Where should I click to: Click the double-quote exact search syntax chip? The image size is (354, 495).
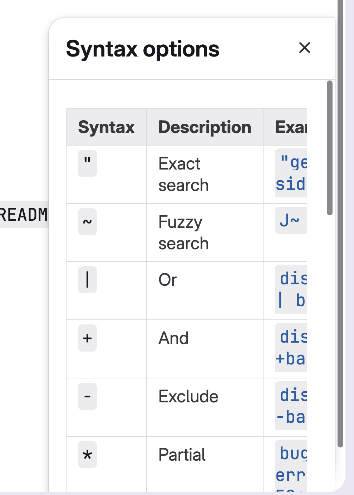[x=87, y=163]
